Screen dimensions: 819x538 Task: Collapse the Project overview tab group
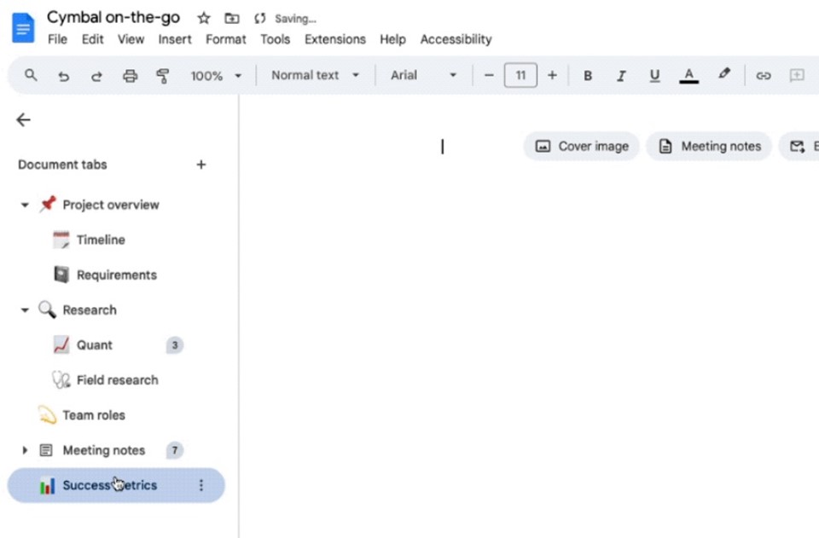coord(25,205)
